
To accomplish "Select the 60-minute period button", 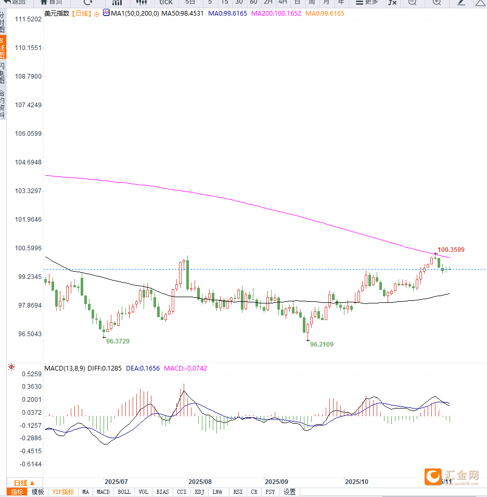I will (x=253, y=2).
